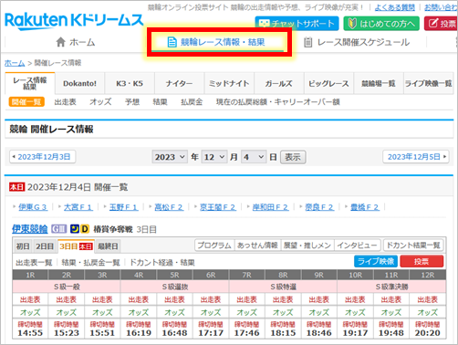The width and height of the screenshot is (458, 345).
Task: Click the ドカント結果一覧 button
Action: (x=413, y=246)
